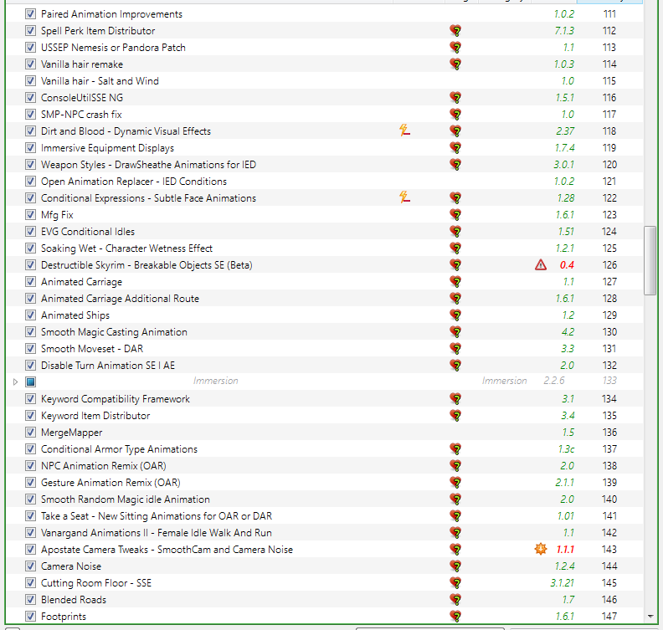Click the mod list vertical scrollbar thumb

point(650,261)
